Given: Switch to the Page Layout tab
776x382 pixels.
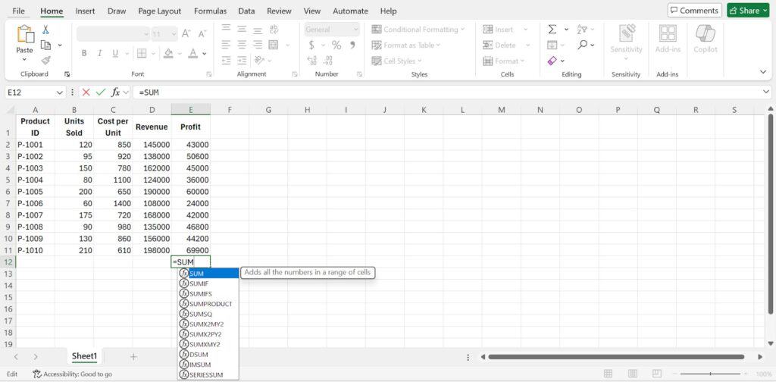Looking at the screenshot, I should click(159, 11).
